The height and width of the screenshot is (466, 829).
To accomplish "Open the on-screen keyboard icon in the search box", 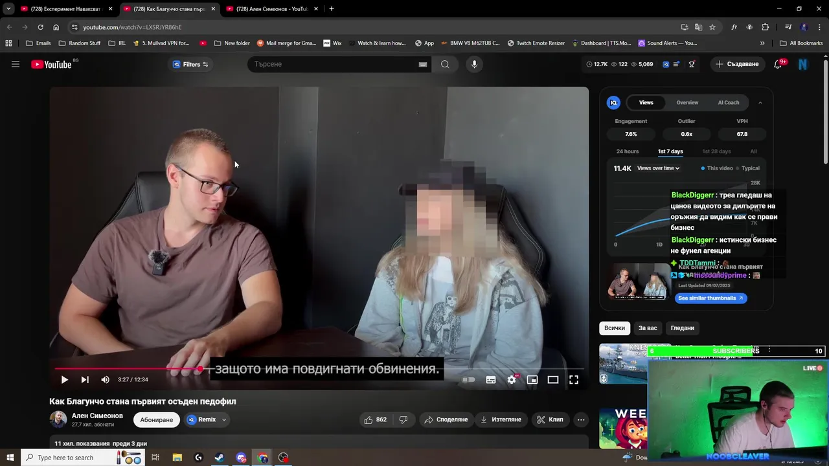I will [x=422, y=64].
